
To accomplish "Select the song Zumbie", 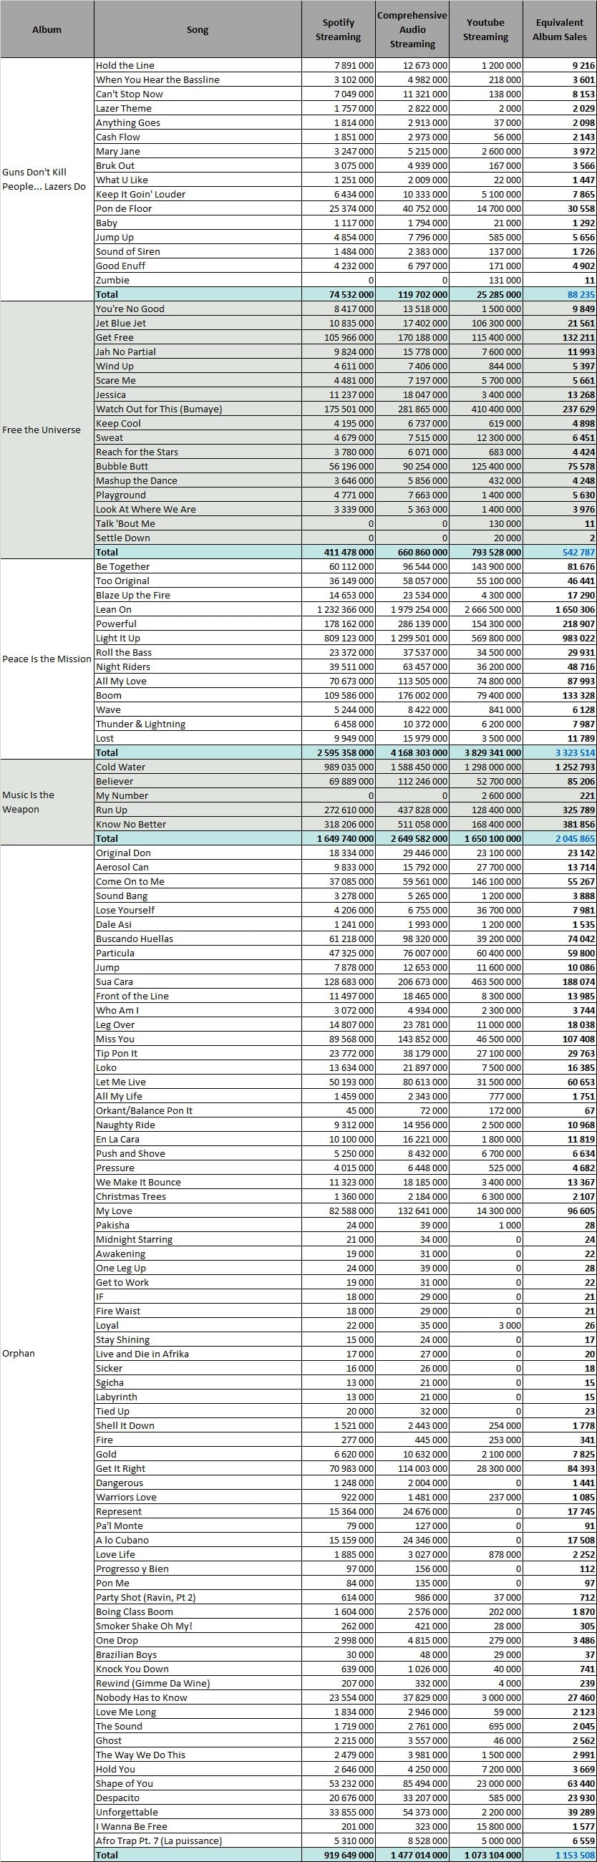I will [x=112, y=280].
